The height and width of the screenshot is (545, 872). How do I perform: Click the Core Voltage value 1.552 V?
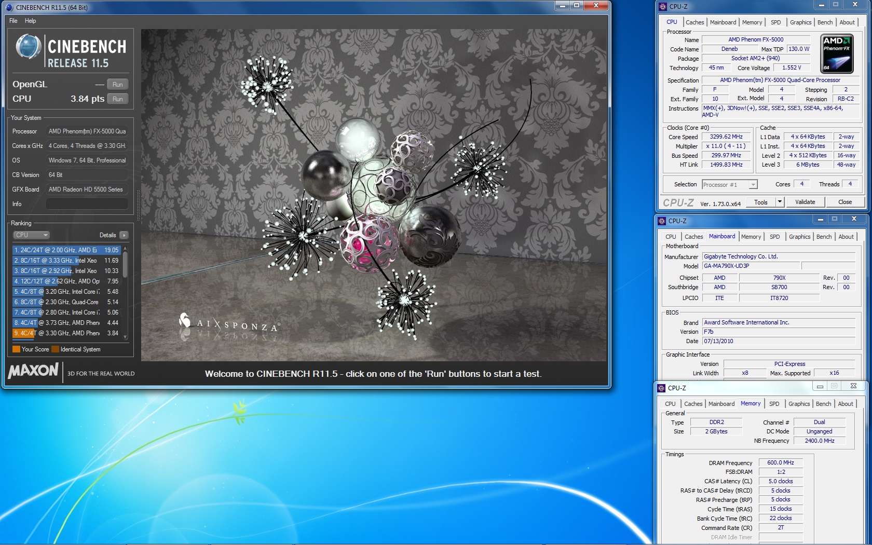(792, 68)
